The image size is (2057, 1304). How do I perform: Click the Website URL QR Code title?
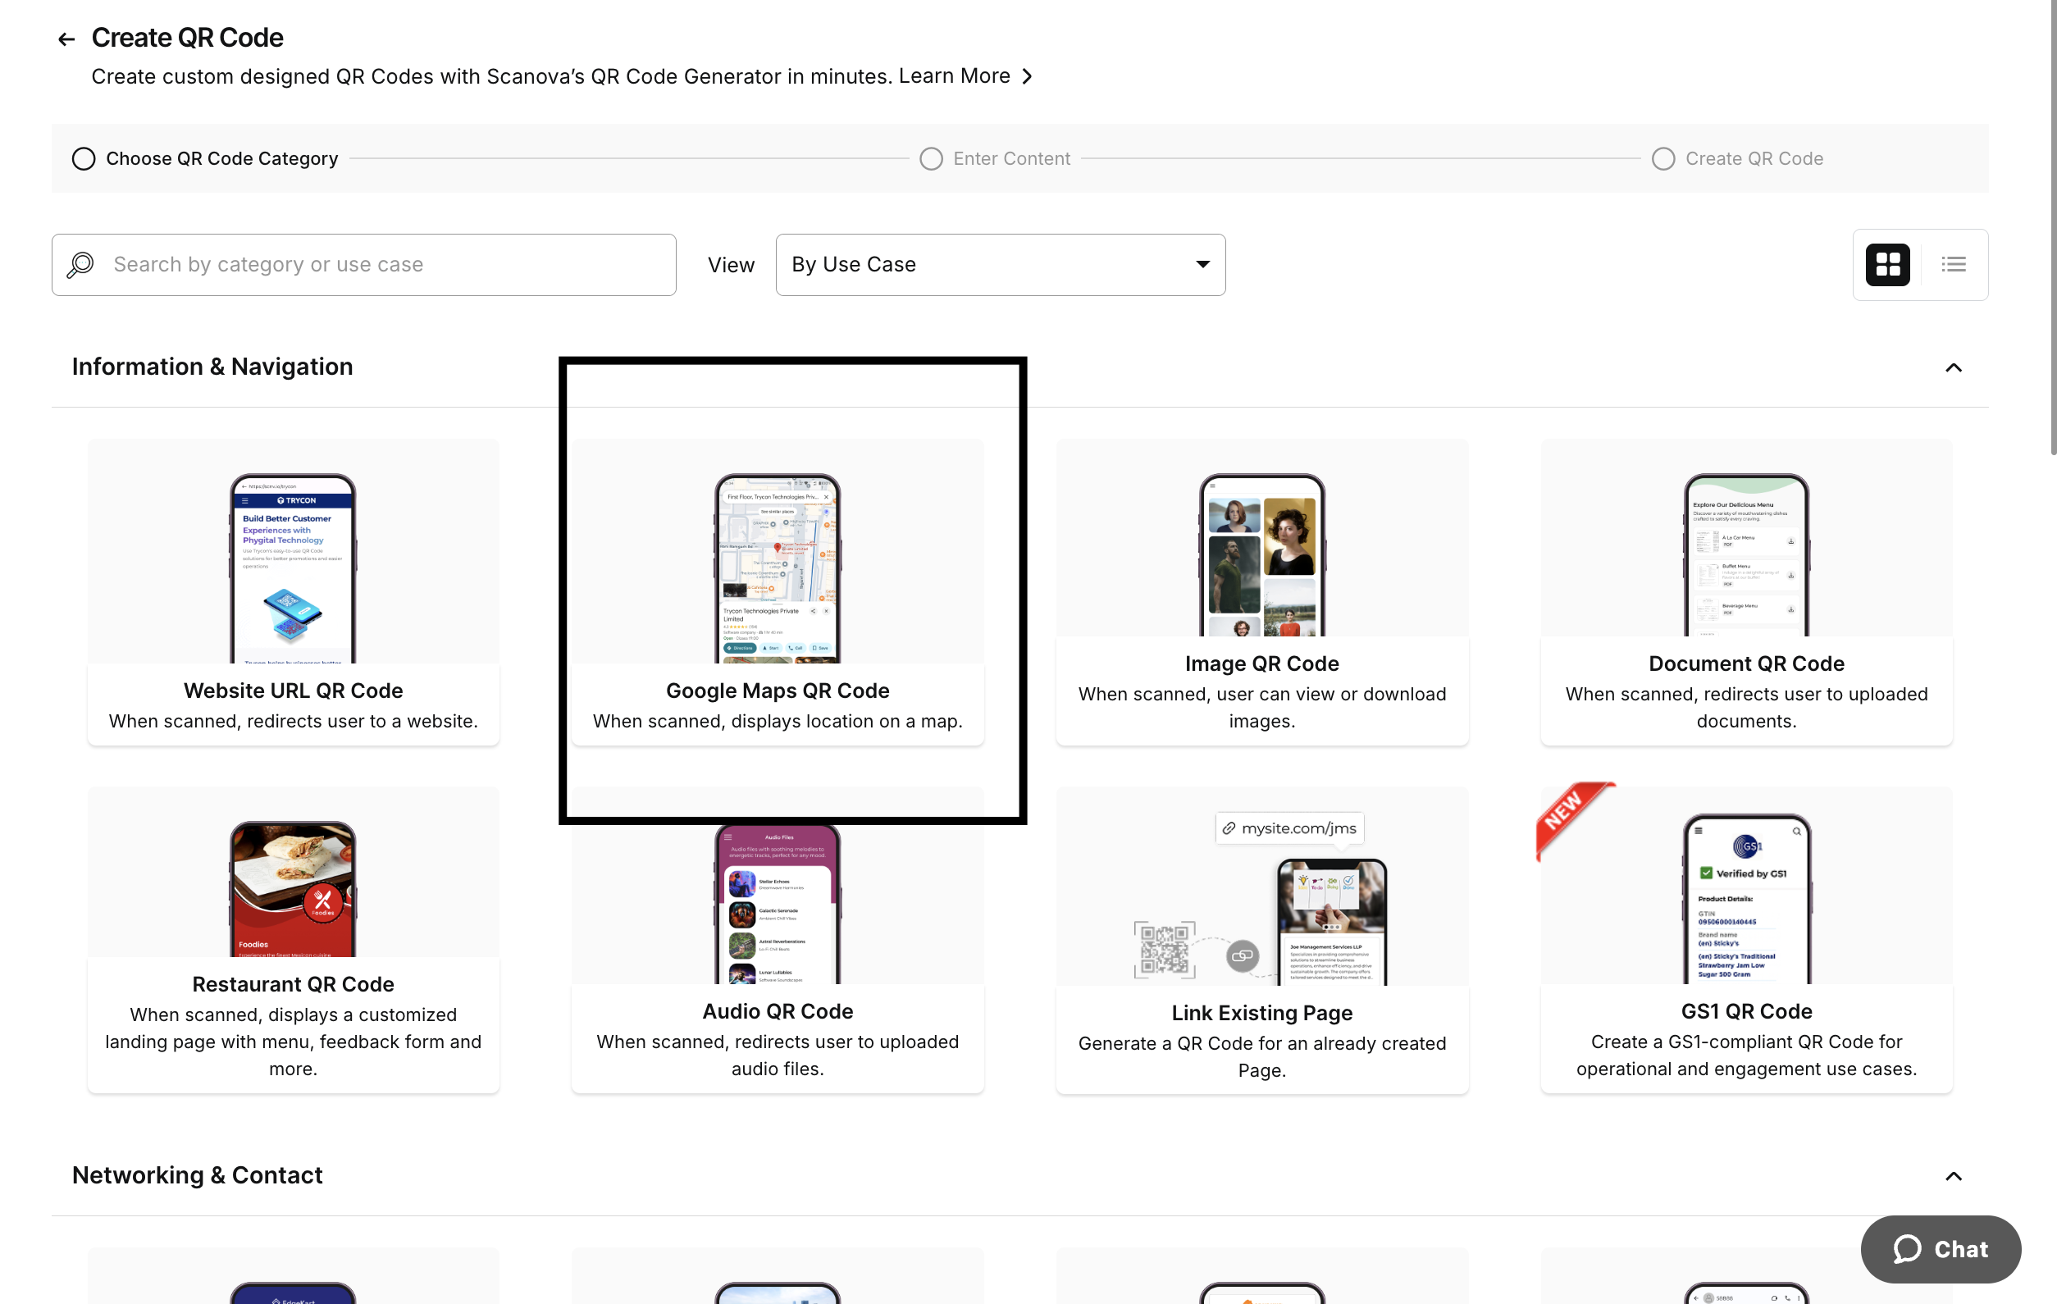tap(293, 690)
